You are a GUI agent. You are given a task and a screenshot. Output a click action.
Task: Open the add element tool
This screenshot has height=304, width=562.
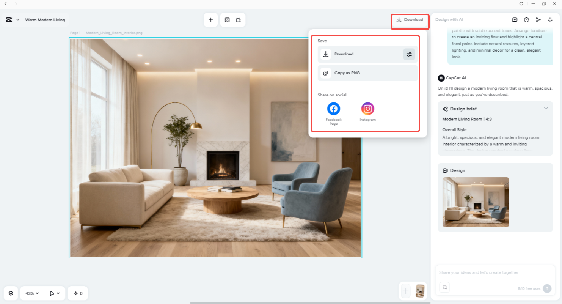[x=211, y=19]
